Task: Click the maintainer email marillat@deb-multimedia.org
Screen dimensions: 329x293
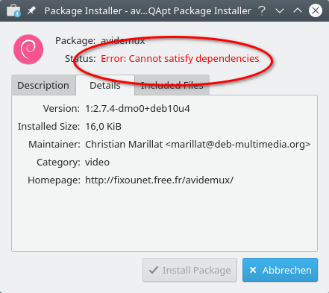Action: [x=238, y=145]
